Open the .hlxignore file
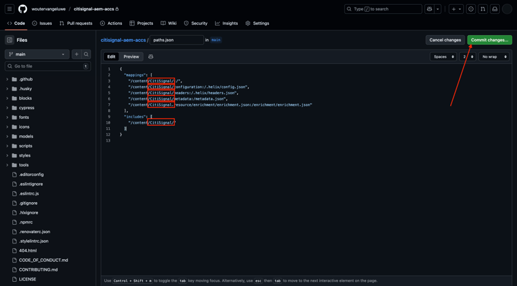The image size is (517, 286). click(28, 212)
